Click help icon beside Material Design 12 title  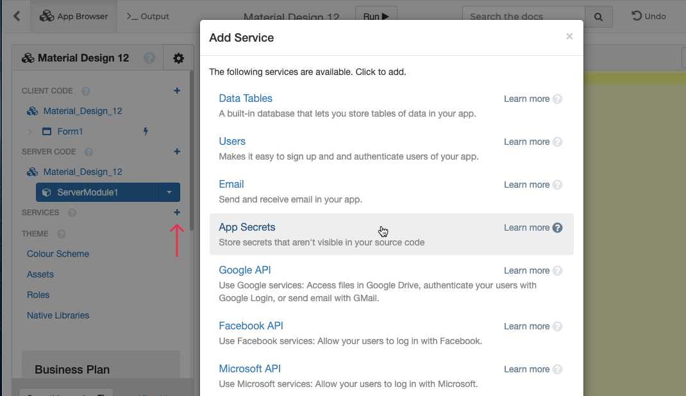pyautogui.click(x=149, y=58)
